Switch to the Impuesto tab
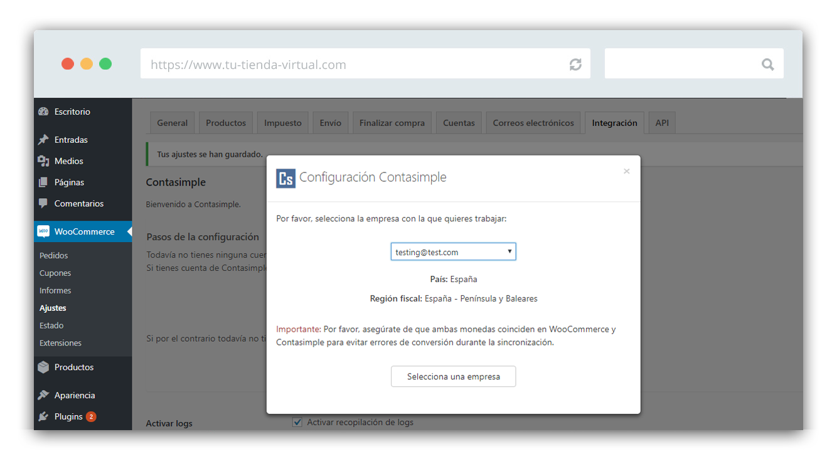This screenshot has width=832, height=469. click(282, 123)
